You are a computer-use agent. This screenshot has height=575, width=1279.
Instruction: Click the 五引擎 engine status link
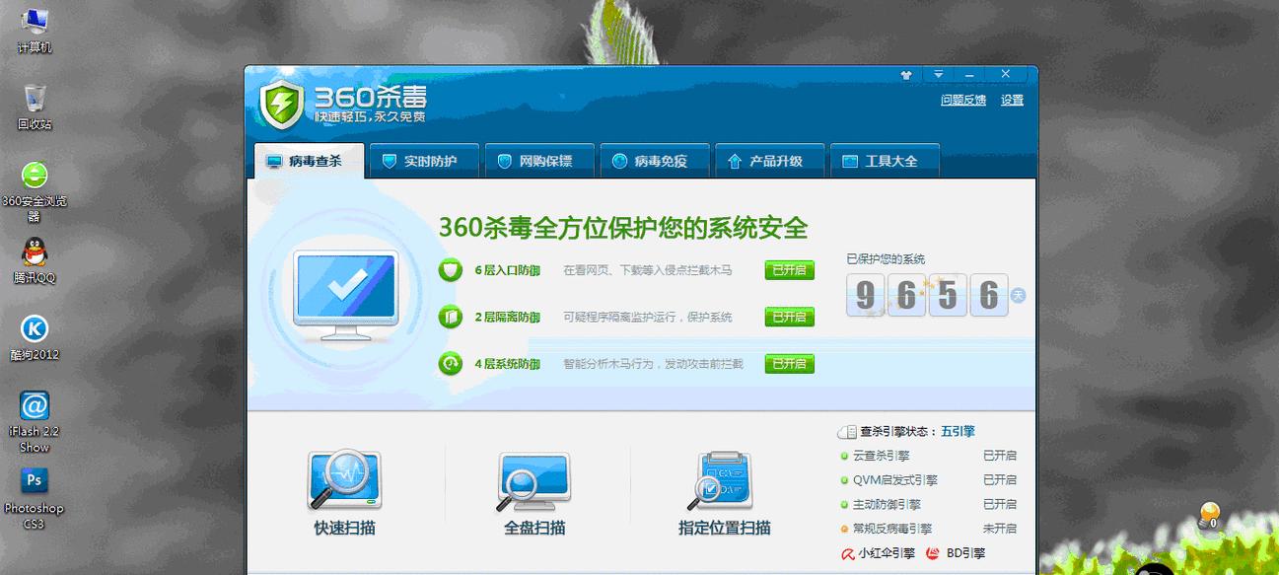click(958, 431)
